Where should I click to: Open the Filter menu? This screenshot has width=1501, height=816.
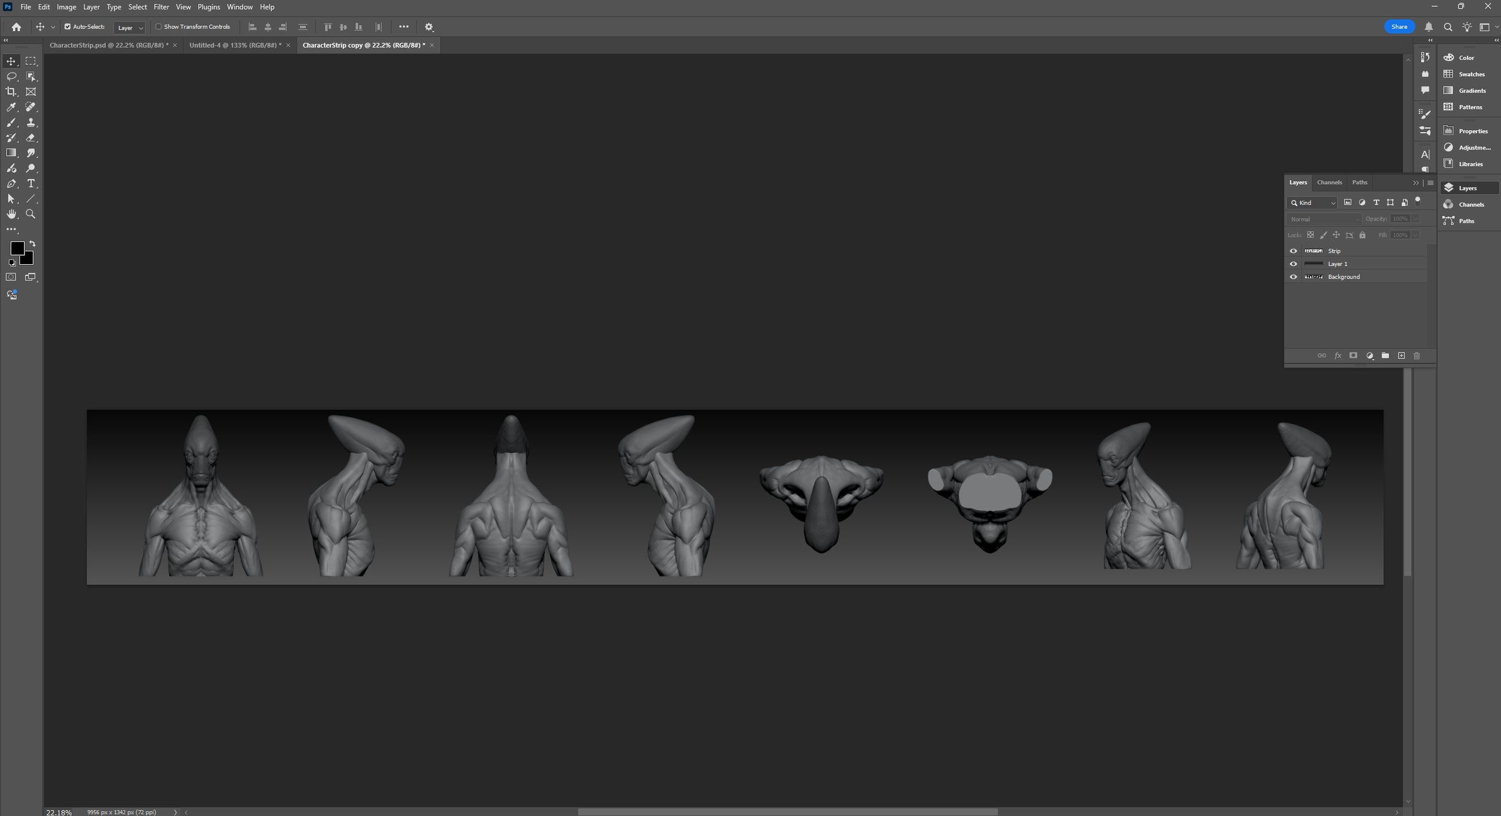[x=161, y=7]
